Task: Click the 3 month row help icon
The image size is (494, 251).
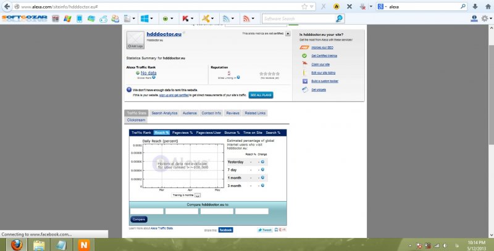Action: click(262, 186)
